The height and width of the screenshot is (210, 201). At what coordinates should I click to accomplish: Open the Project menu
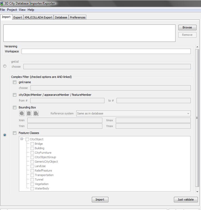[x=12, y=10]
